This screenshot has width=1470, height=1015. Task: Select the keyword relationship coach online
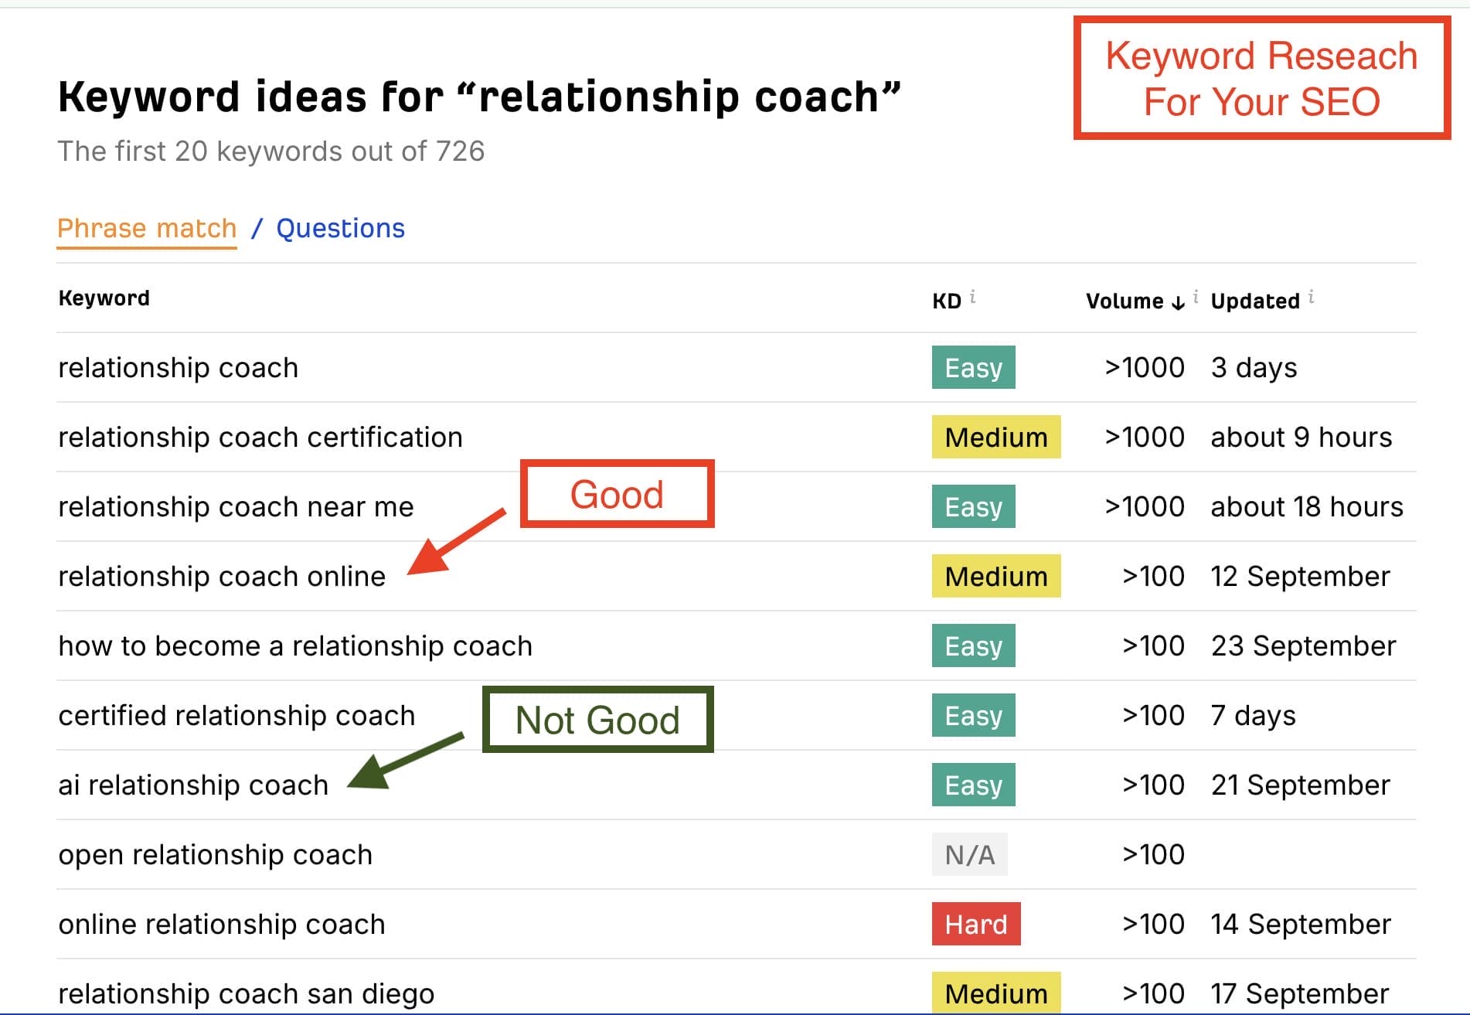pos(223,576)
